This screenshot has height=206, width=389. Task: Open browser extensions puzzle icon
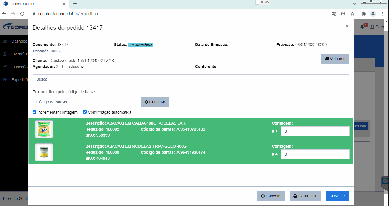[x=364, y=14]
